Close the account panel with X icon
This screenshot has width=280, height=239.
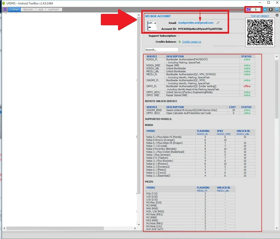(x=277, y=15)
